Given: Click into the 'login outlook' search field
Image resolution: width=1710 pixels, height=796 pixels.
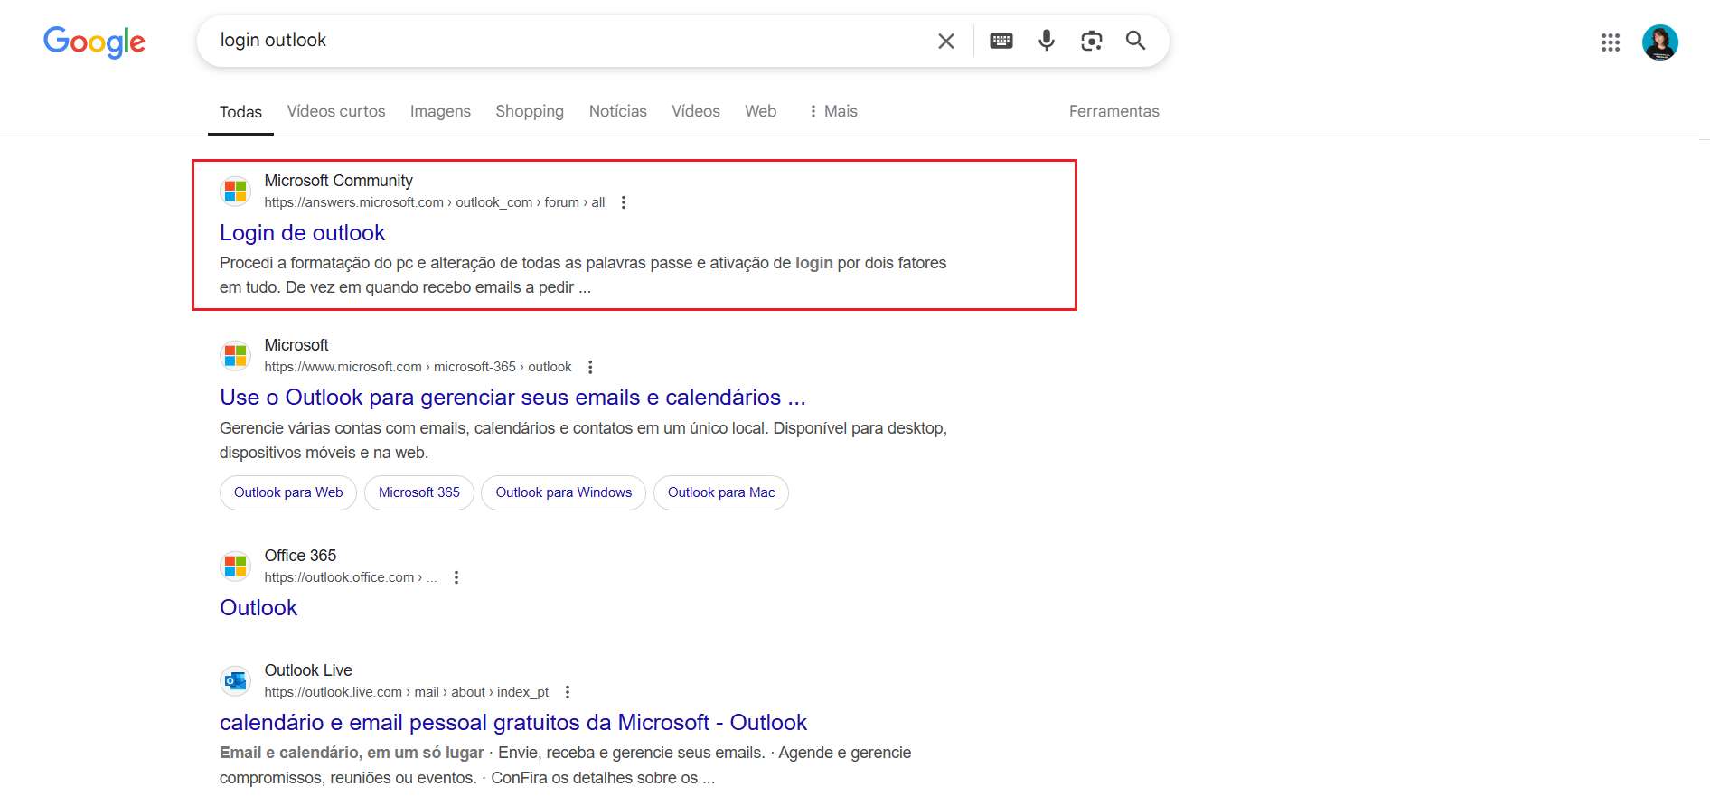Looking at the screenshot, I should click(569, 41).
